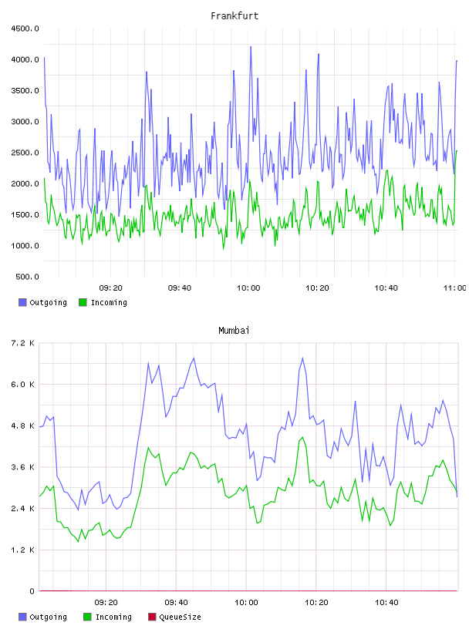Click the 10:40 time label on the Frankfurt chart
The image size is (469, 629).
(x=386, y=288)
